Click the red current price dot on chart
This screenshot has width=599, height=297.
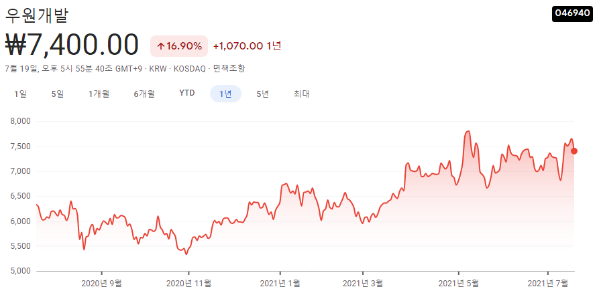(x=574, y=151)
